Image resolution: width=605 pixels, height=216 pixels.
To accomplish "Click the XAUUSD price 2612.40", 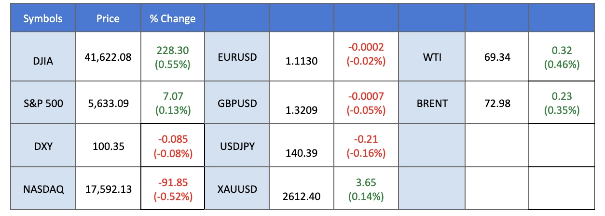I will click(302, 196).
